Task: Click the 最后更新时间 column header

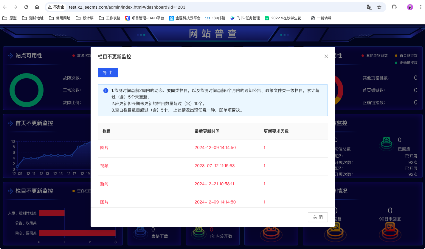Action: pyautogui.click(x=207, y=131)
